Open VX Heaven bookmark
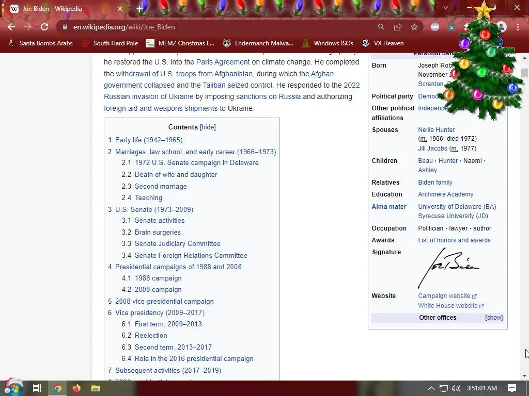This screenshot has width=529, height=396. tap(383, 43)
